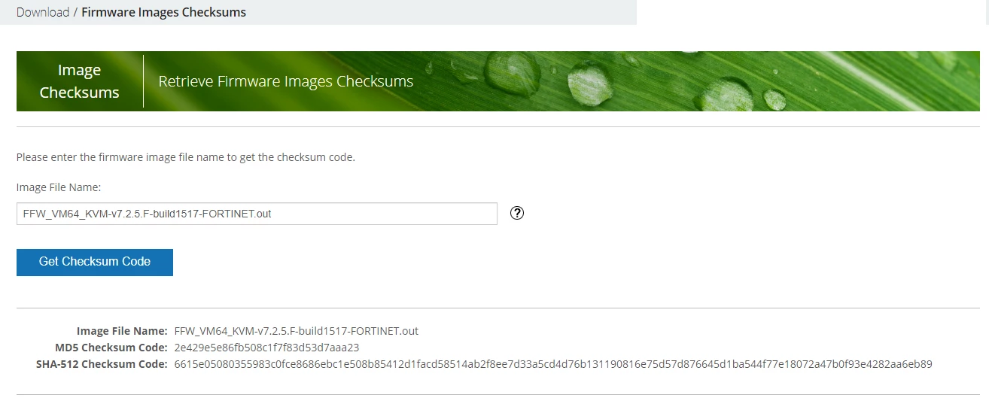Click the Image File Name field label
Screen dimensions: 989x410
tap(59, 187)
